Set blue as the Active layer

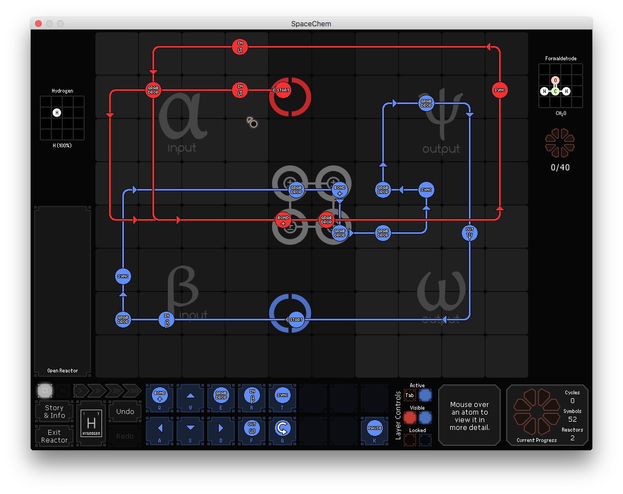click(x=424, y=395)
